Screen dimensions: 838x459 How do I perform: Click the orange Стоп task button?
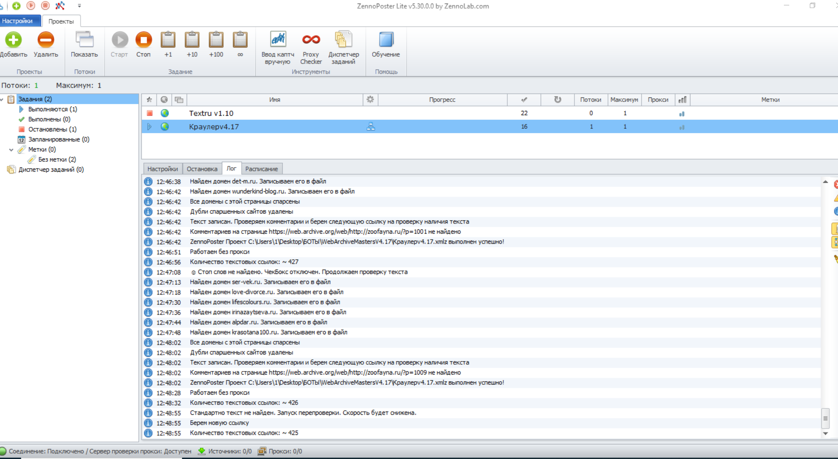(x=144, y=40)
